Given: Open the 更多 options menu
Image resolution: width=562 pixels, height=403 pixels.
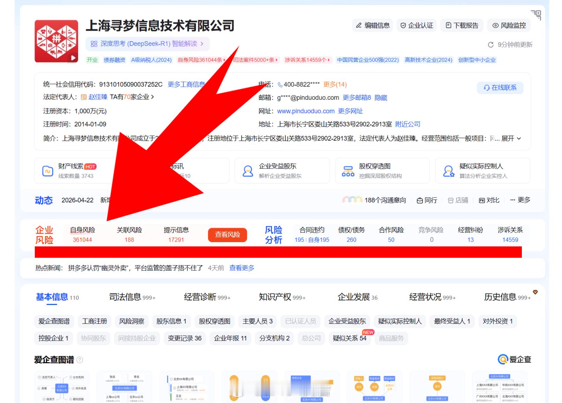Looking at the screenshot, I should point(520,200).
